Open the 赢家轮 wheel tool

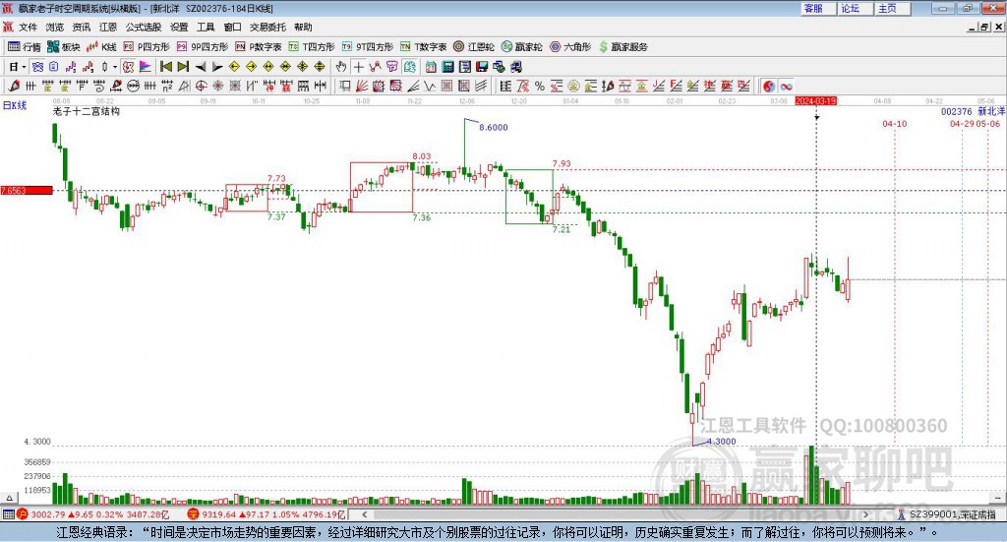pos(521,47)
